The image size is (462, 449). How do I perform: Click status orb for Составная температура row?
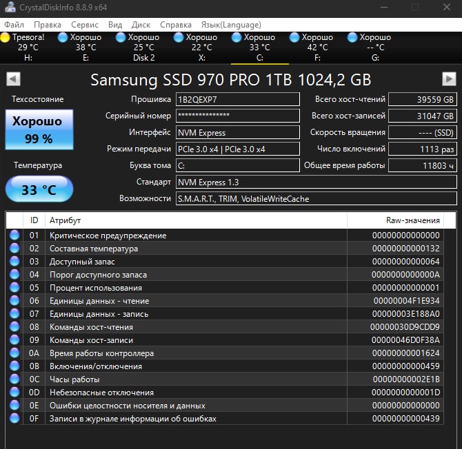14,248
